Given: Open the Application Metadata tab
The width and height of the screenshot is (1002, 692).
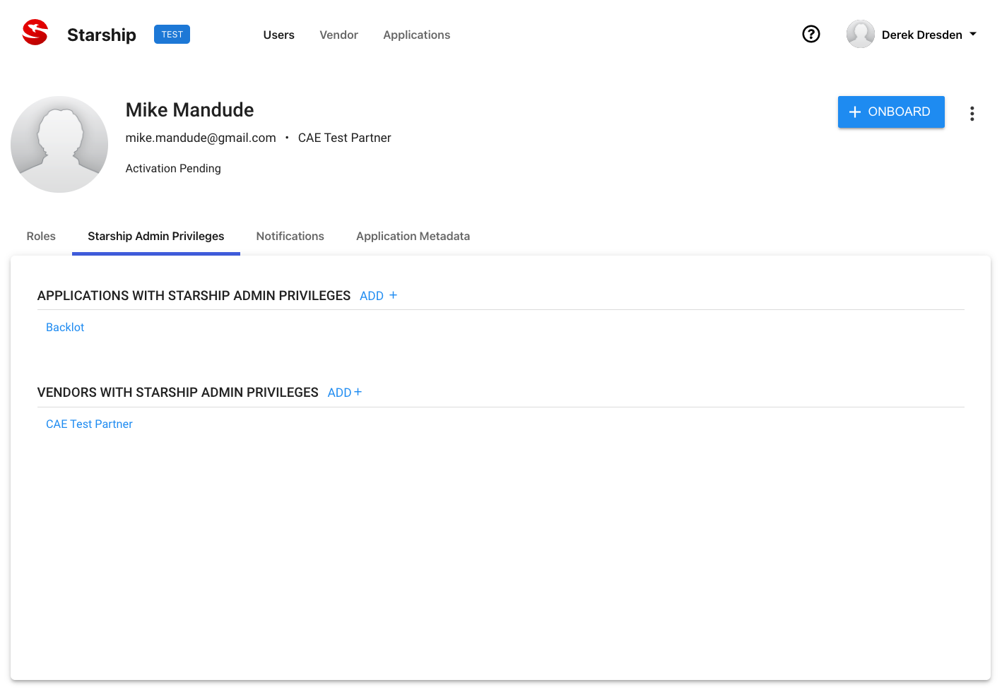Looking at the screenshot, I should [413, 236].
